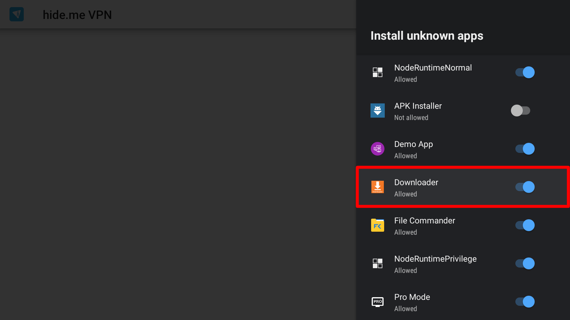Click the hide.me VPN app icon
The width and height of the screenshot is (570, 320).
[x=17, y=14]
